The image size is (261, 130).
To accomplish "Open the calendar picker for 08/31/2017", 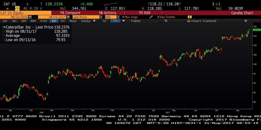I will [68, 17].
